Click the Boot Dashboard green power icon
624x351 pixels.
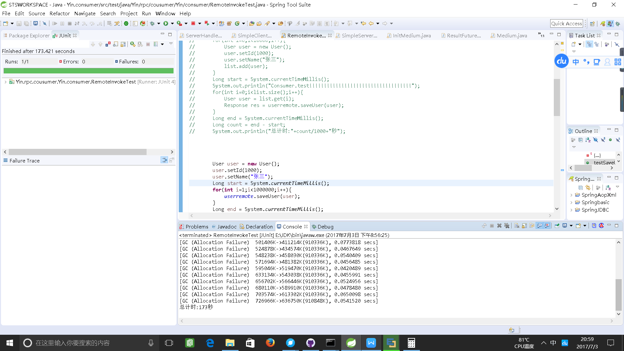coord(126,23)
